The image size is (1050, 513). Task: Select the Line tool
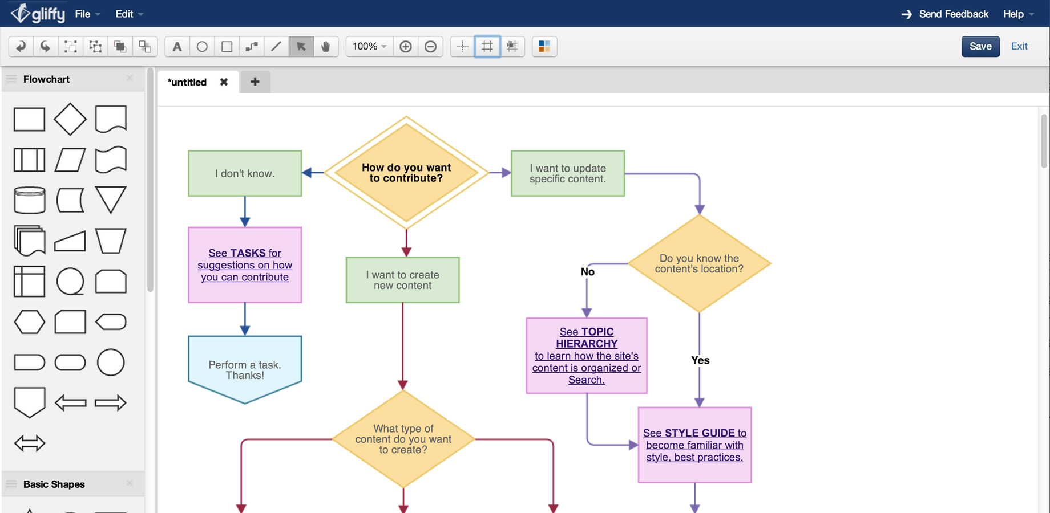[276, 47]
